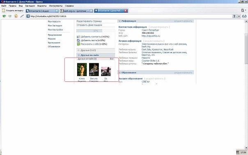
Task: Click the Санкт-Петербург city link
Action: 150,30
